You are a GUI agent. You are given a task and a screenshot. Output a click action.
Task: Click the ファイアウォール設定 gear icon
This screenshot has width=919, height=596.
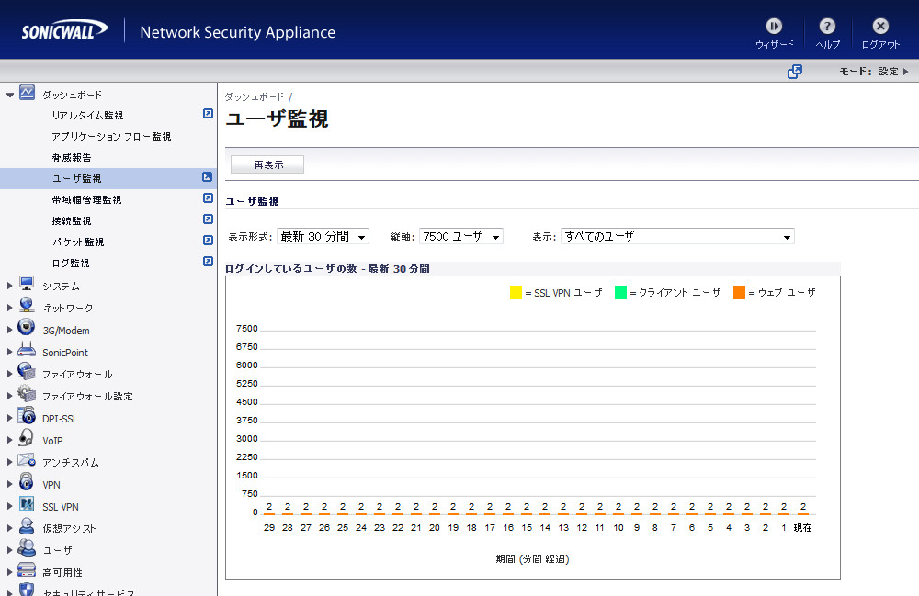click(x=27, y=393)
